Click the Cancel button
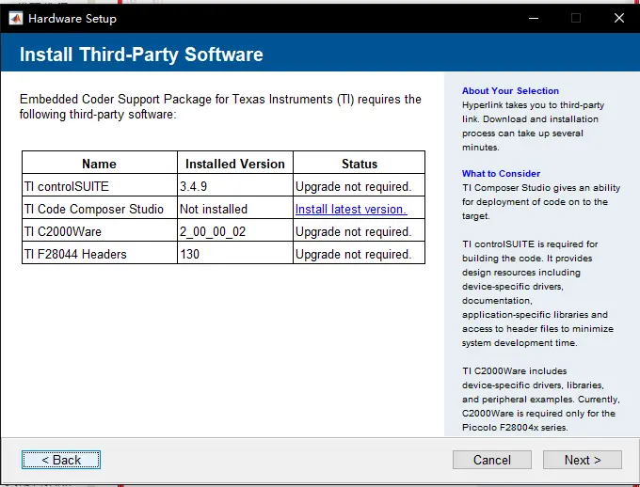The height and width of the screenshot is (487, 640). pyautogui.click(x=492, y=460)
